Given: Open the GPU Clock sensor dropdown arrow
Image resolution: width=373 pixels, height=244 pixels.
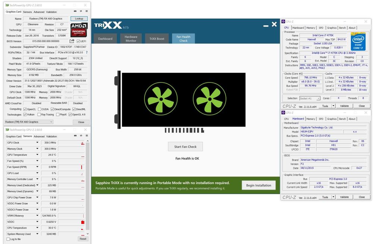Looking at the screenshot, I should pos(37,143).
